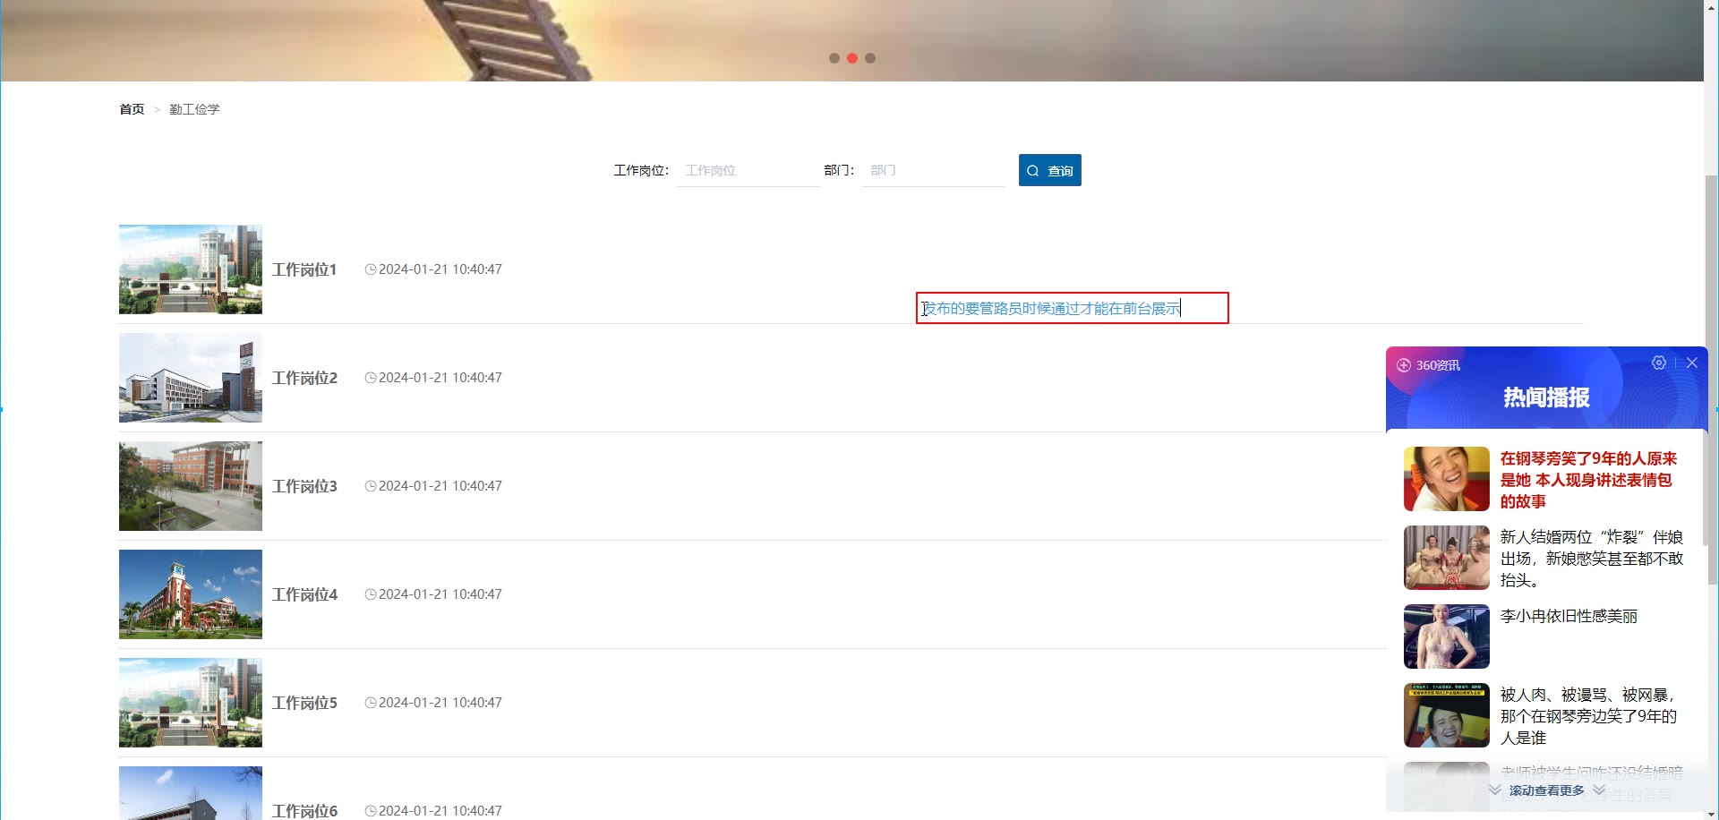Click the clock icon beside 工作岗位1
Image resolution: width=1719 pixels, height=820 pixels.
point(371,269)
